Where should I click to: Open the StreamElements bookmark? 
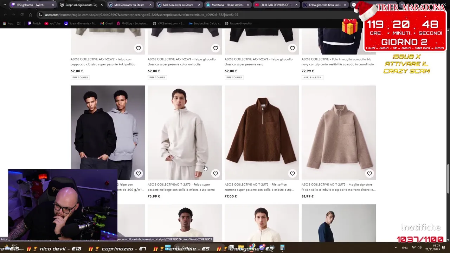click(80, 24)
